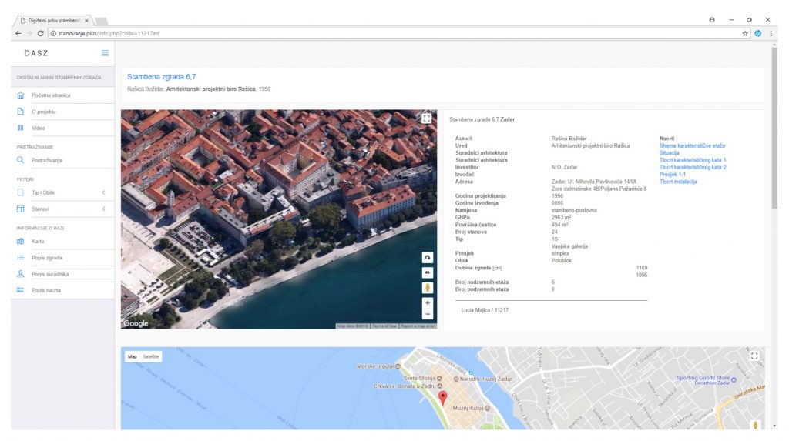Click the Lucia Majica / 11217 text

pyautogui.click(x=485, y=310)
